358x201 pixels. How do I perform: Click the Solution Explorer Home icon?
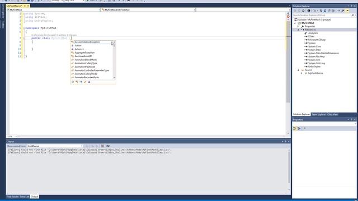(x=303, y=11)
